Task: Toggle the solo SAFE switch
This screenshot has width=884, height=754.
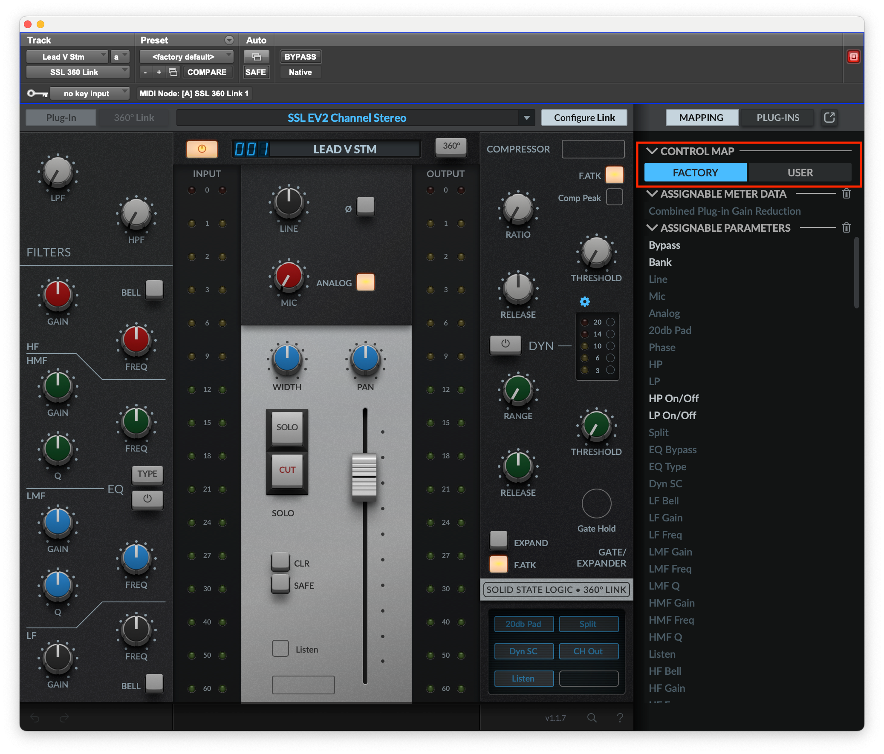Action: click(x=280, y=584)
